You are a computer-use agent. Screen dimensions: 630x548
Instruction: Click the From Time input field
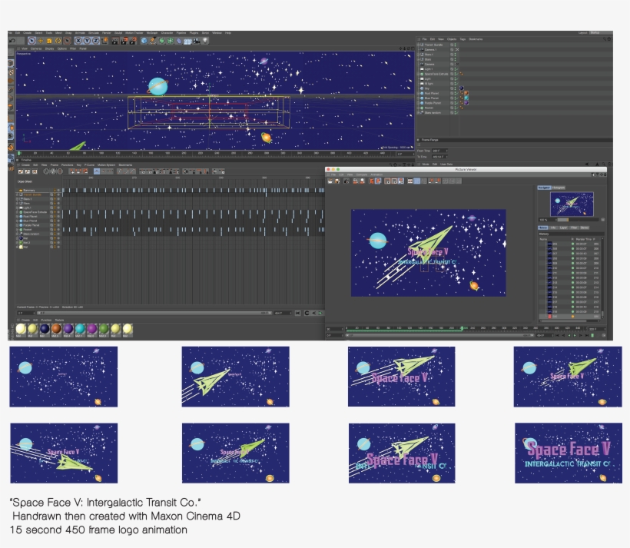tap(439, 151)
